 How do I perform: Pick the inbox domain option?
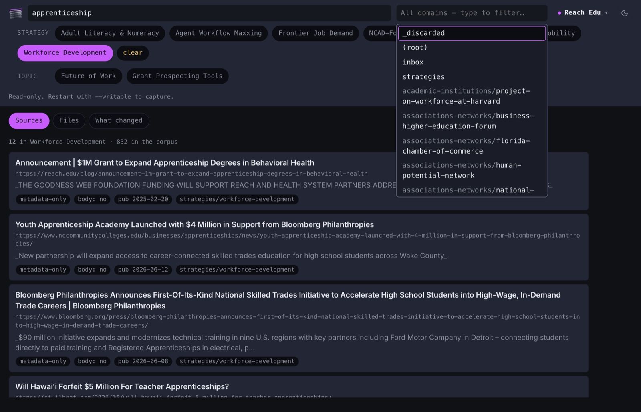(x=472, y=62)
